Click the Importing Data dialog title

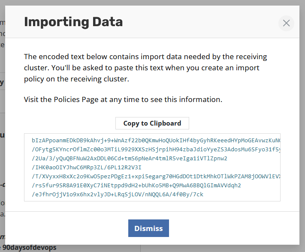click(73, 22)
